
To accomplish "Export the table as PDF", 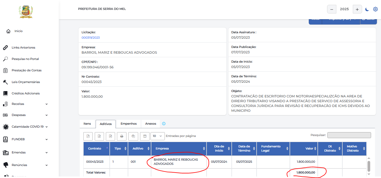I will (x=88, y=136).
